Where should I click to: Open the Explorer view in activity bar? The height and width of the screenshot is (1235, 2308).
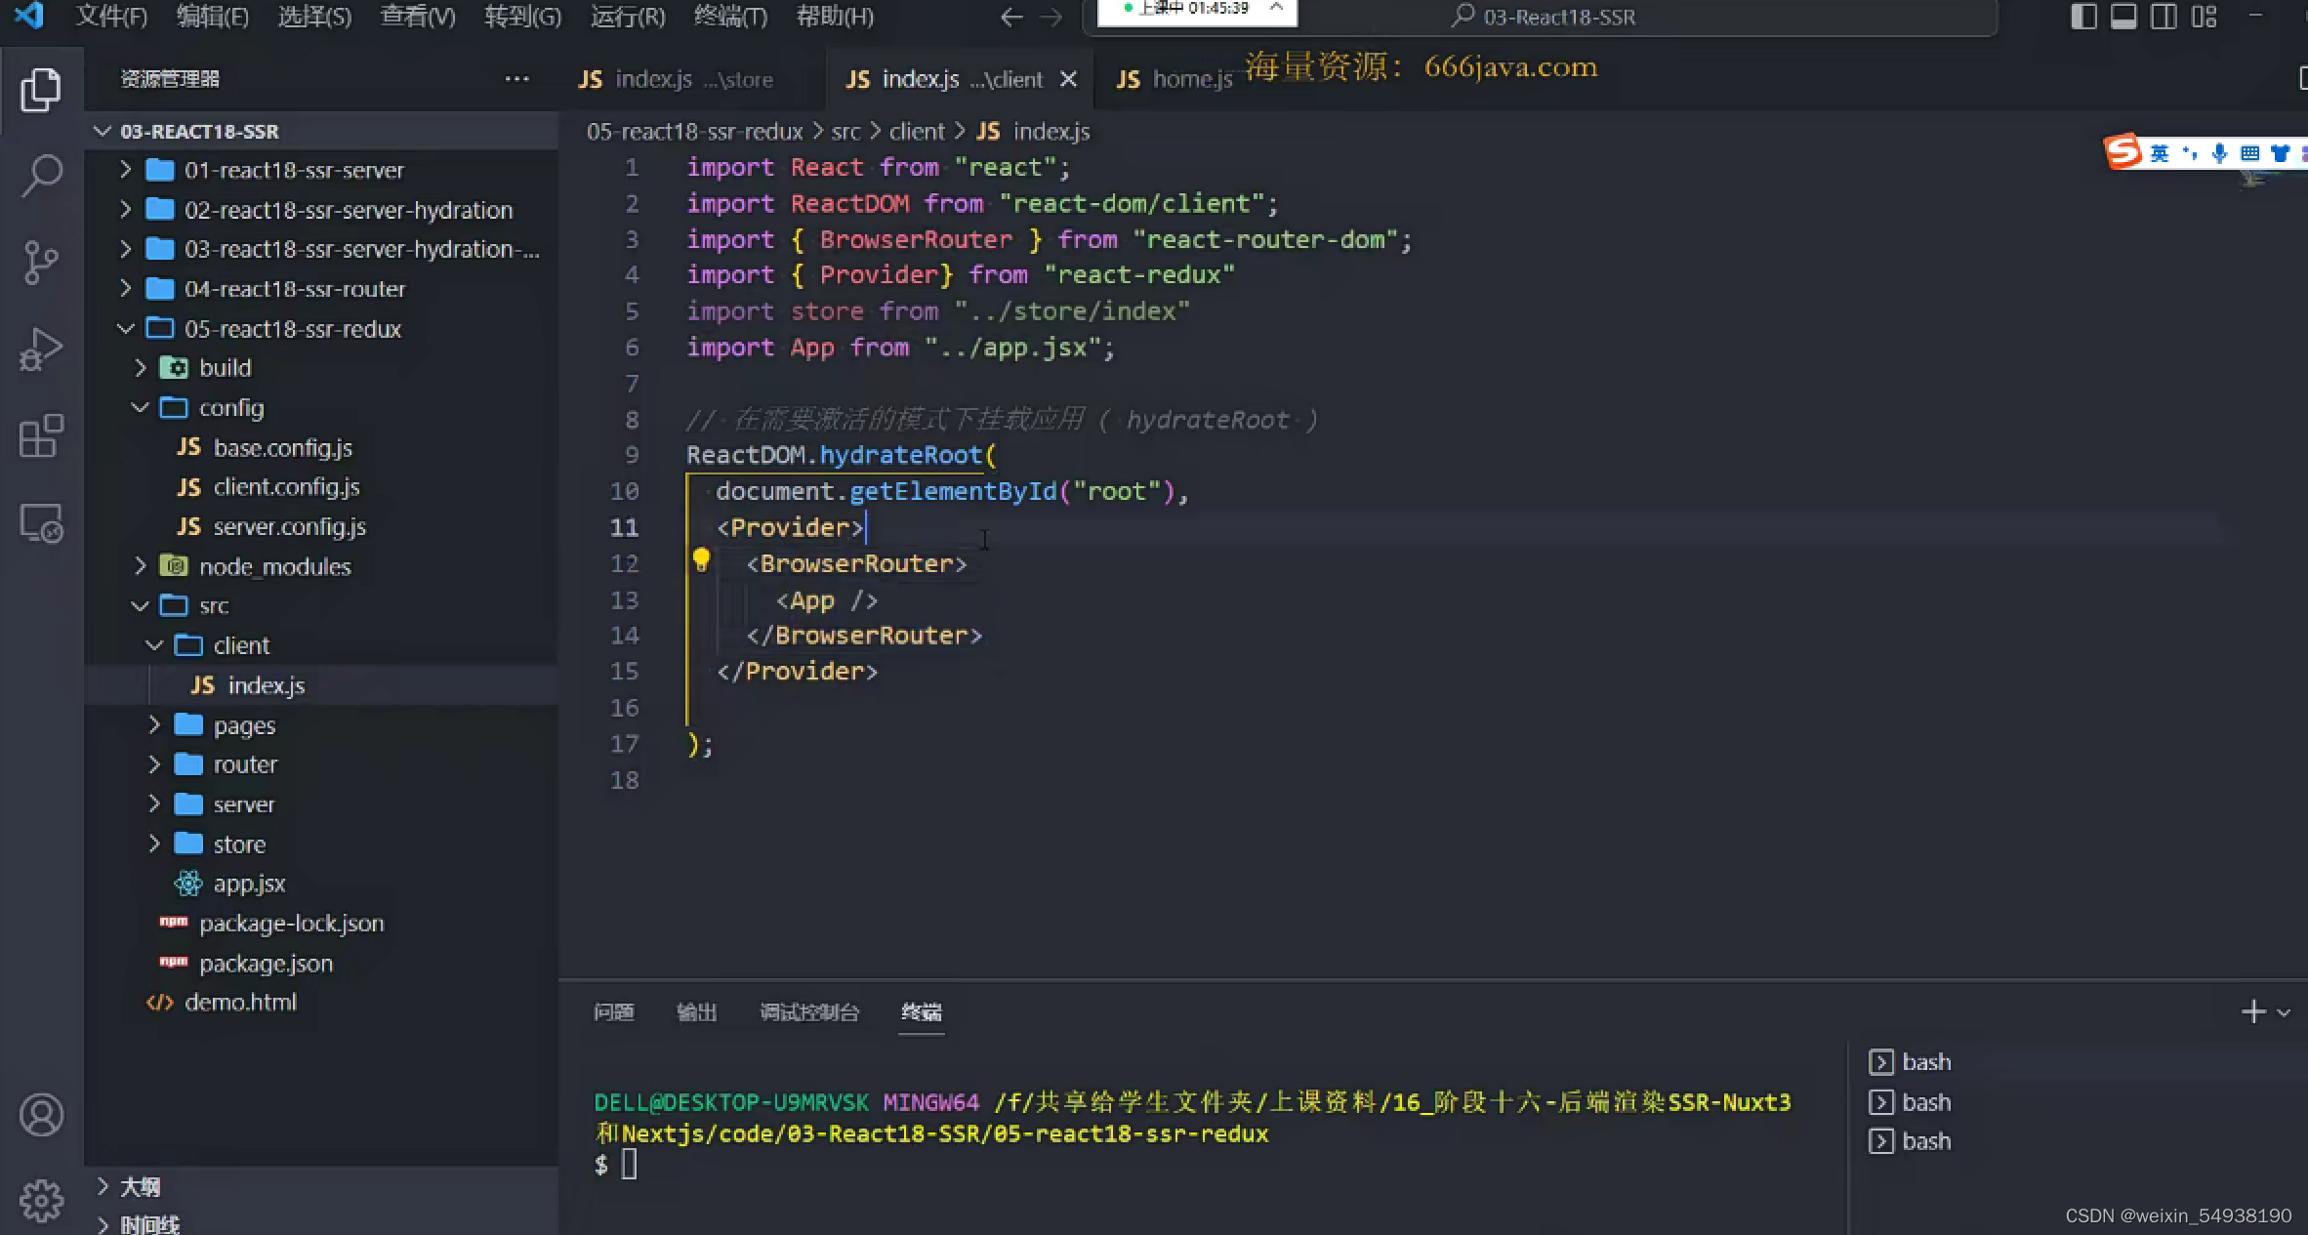41,89
